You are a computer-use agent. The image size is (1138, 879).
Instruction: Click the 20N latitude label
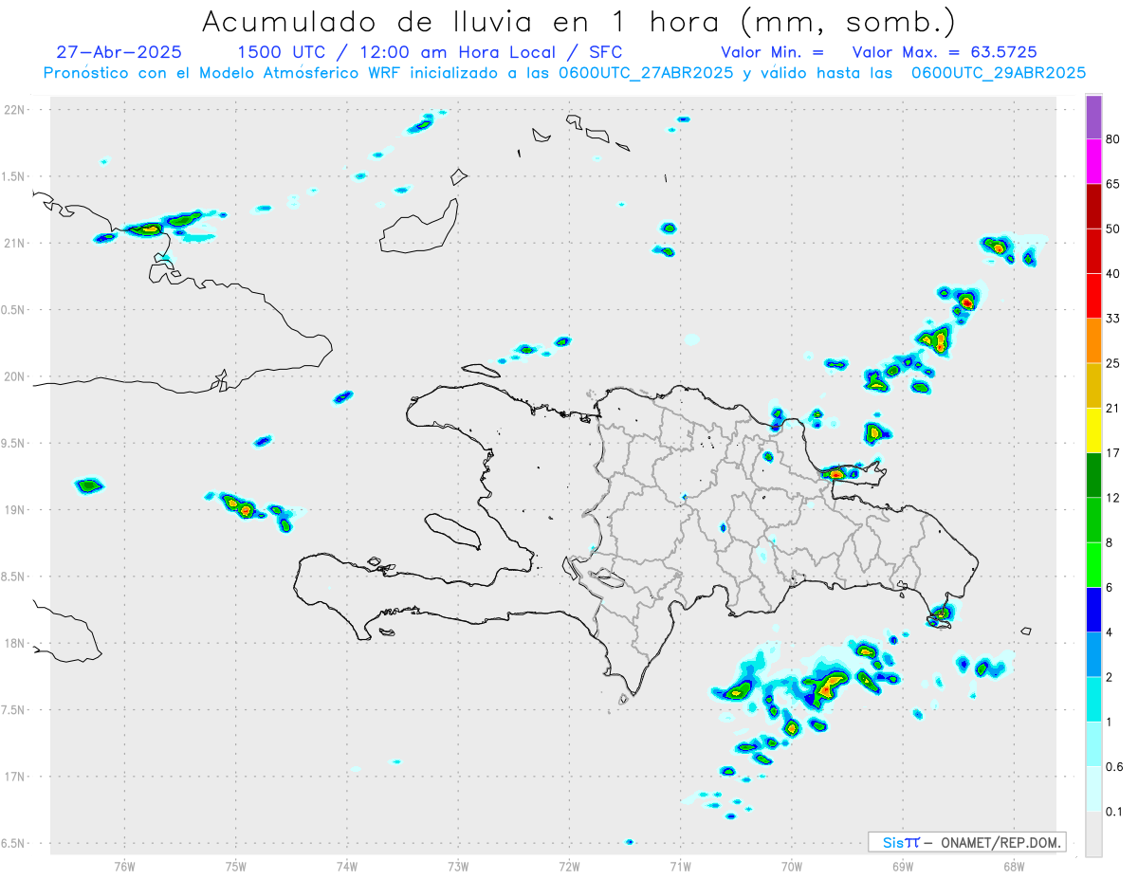14,376
